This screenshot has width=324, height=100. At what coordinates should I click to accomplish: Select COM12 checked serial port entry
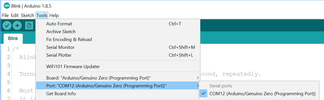point(259,94)
